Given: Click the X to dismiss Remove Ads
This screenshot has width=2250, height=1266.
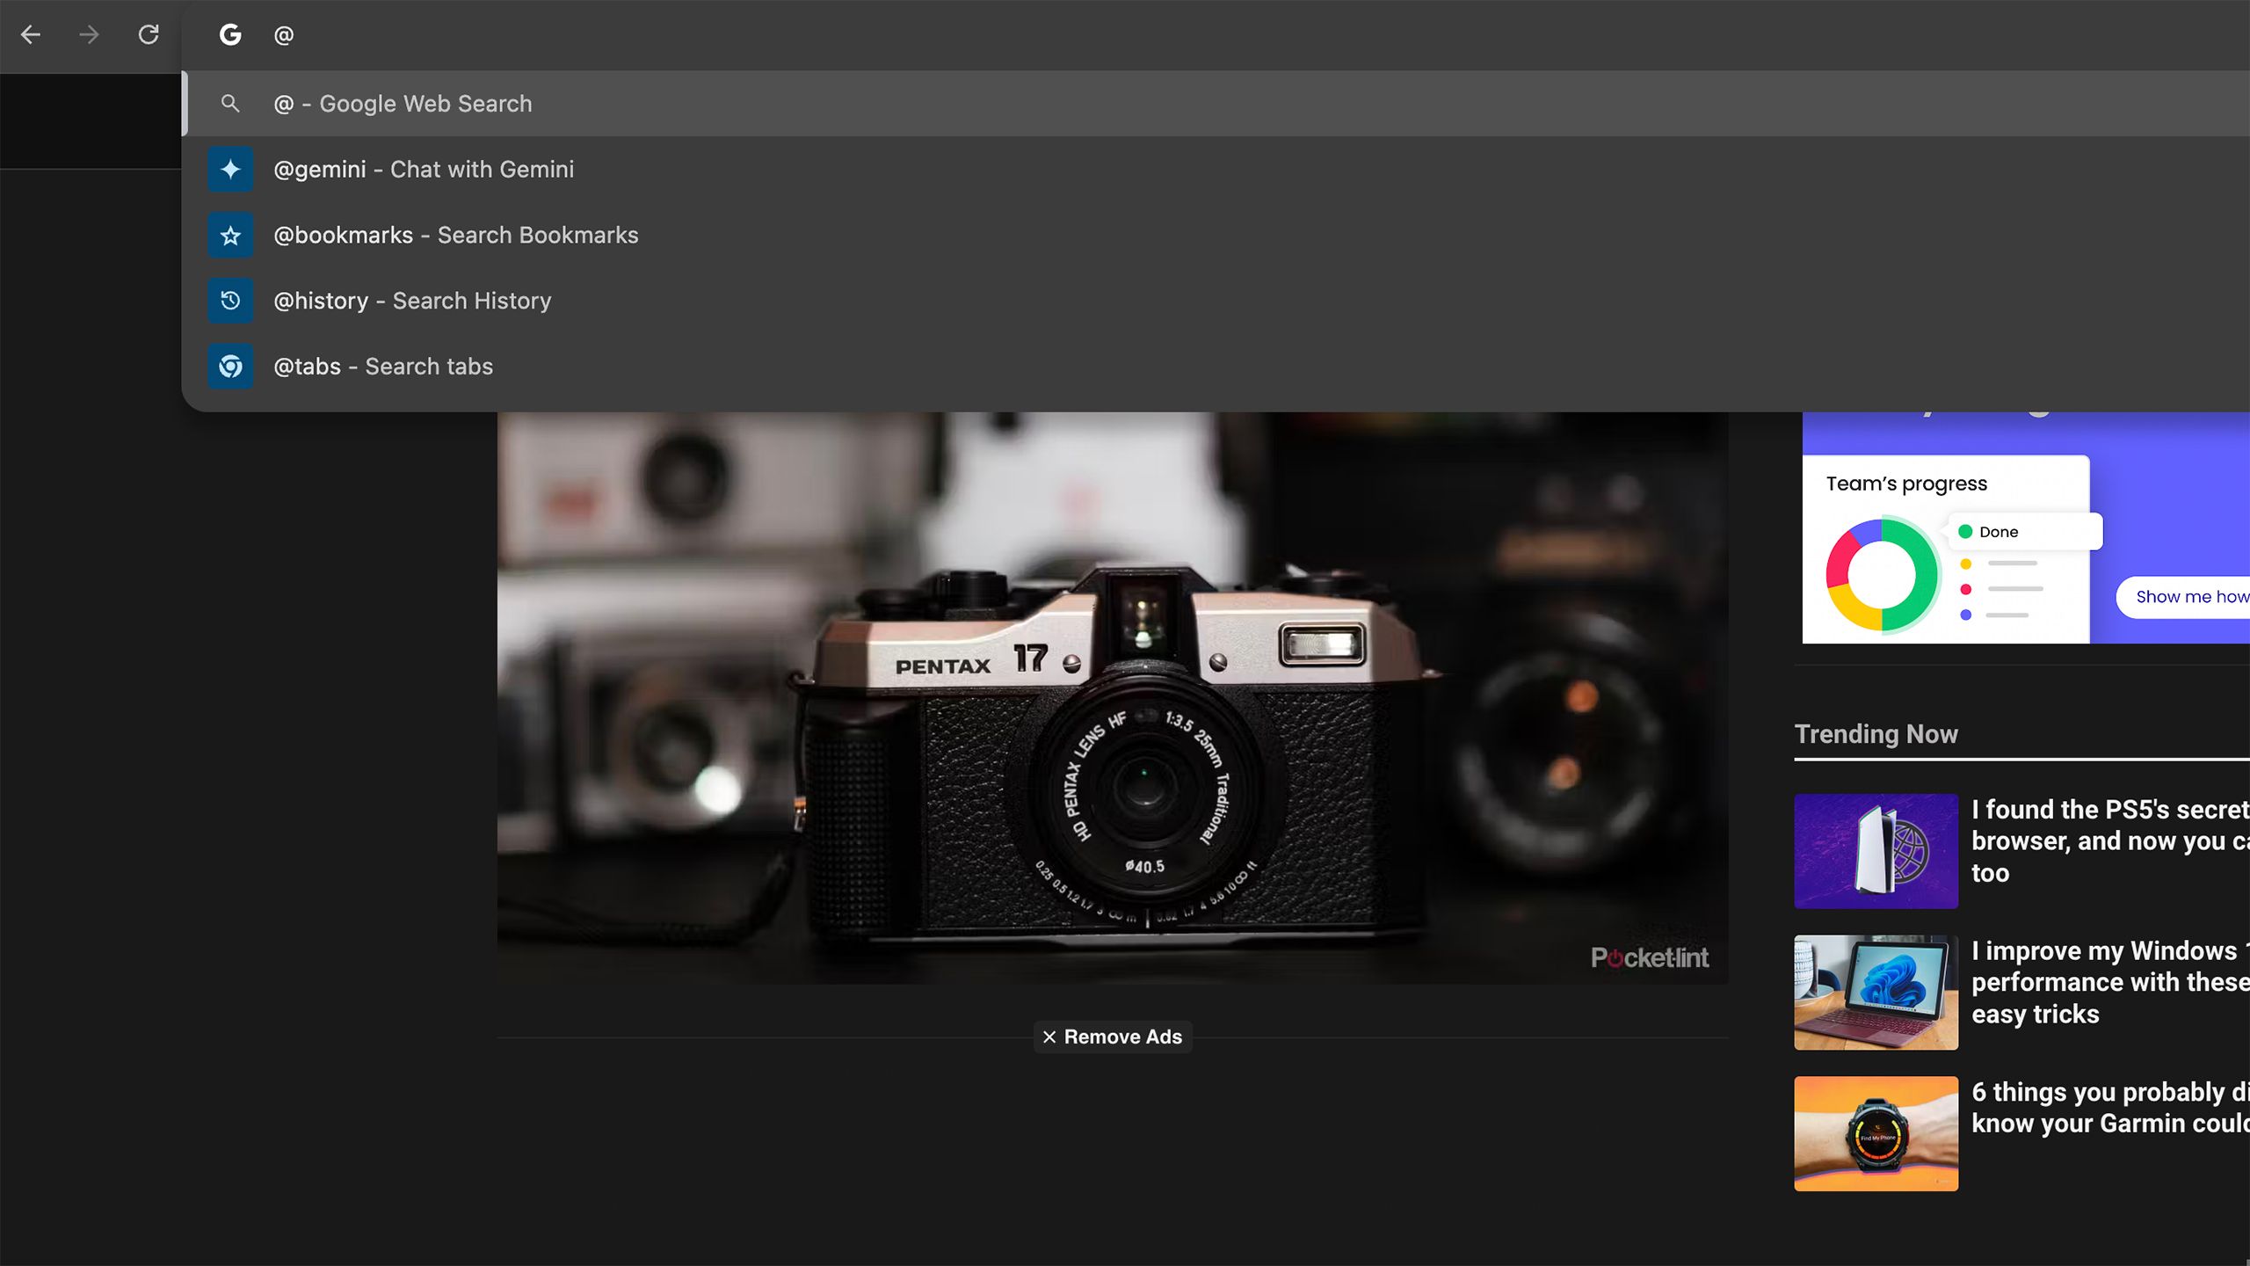Looking at the screenshot, I should coord(1049,1036).
